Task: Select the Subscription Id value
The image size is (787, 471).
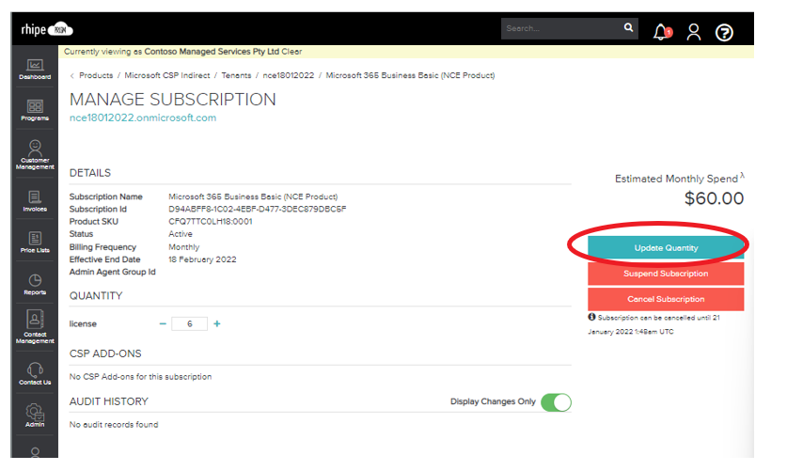Action: (257, 209)
